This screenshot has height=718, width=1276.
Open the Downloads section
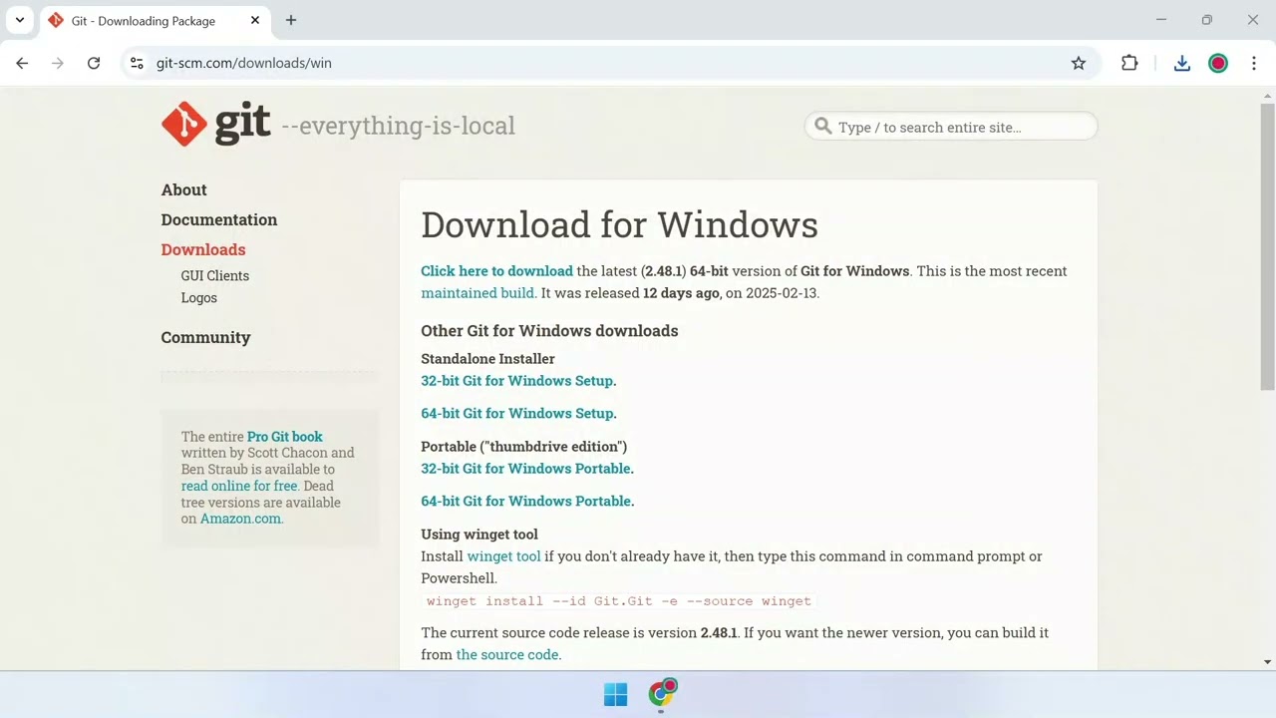[203, 249]
